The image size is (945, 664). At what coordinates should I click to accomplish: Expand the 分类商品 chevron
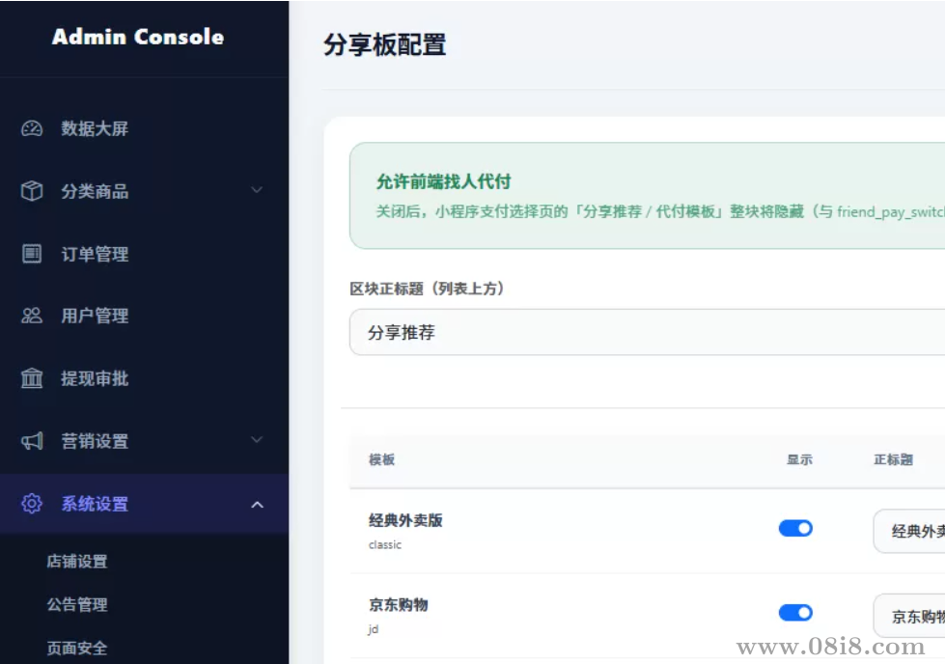coord(257,190)
